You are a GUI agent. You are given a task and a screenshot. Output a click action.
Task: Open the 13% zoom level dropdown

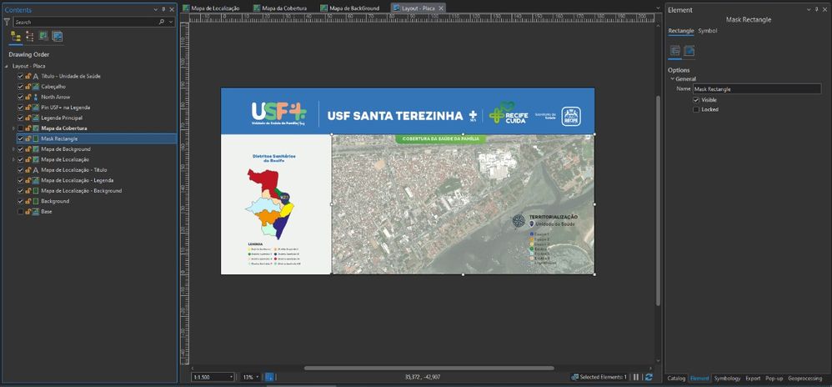[x=258, y=377]
